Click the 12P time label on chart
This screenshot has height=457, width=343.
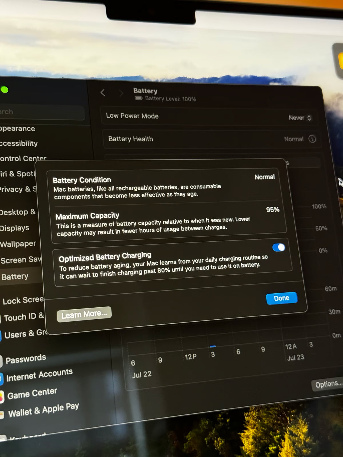pyautogui.click(x=190, y=357)
